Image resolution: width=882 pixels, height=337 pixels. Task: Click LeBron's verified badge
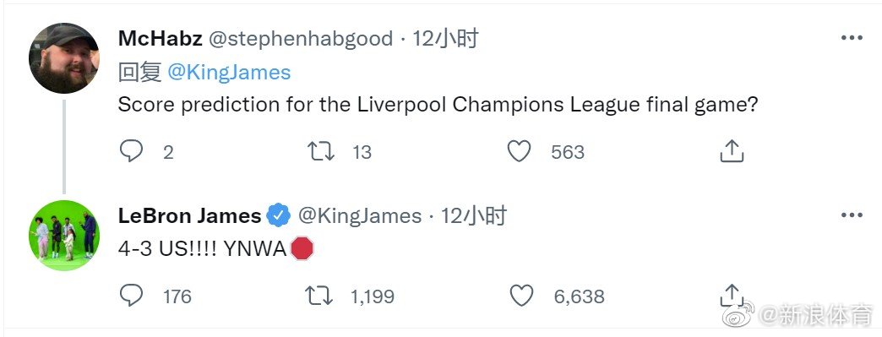(x=279, y=216)
